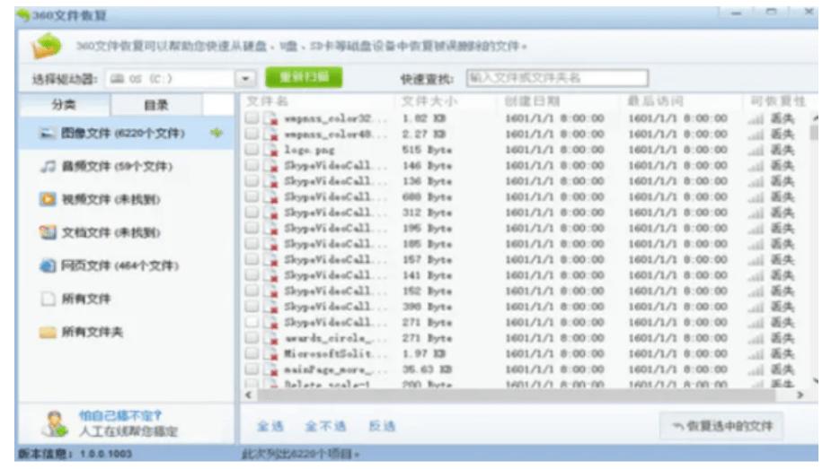Click the green arrow beside 图像文件
831x469 pixels.
[217, 133]
